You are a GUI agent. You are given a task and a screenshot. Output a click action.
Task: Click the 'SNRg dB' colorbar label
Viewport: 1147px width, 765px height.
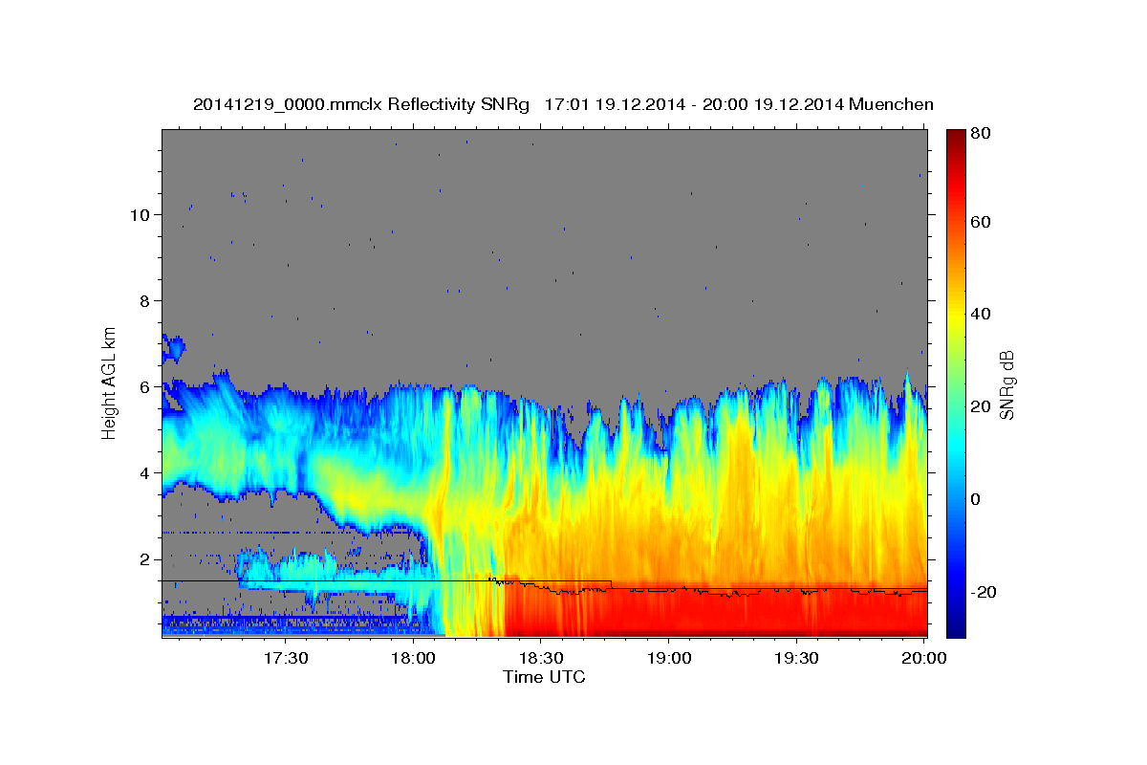pos(1008,385)
